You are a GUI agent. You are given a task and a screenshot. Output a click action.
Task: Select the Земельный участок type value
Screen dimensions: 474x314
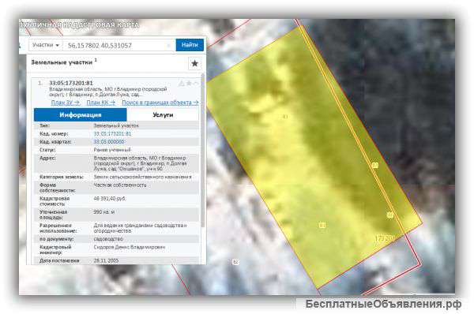(116, 125)
